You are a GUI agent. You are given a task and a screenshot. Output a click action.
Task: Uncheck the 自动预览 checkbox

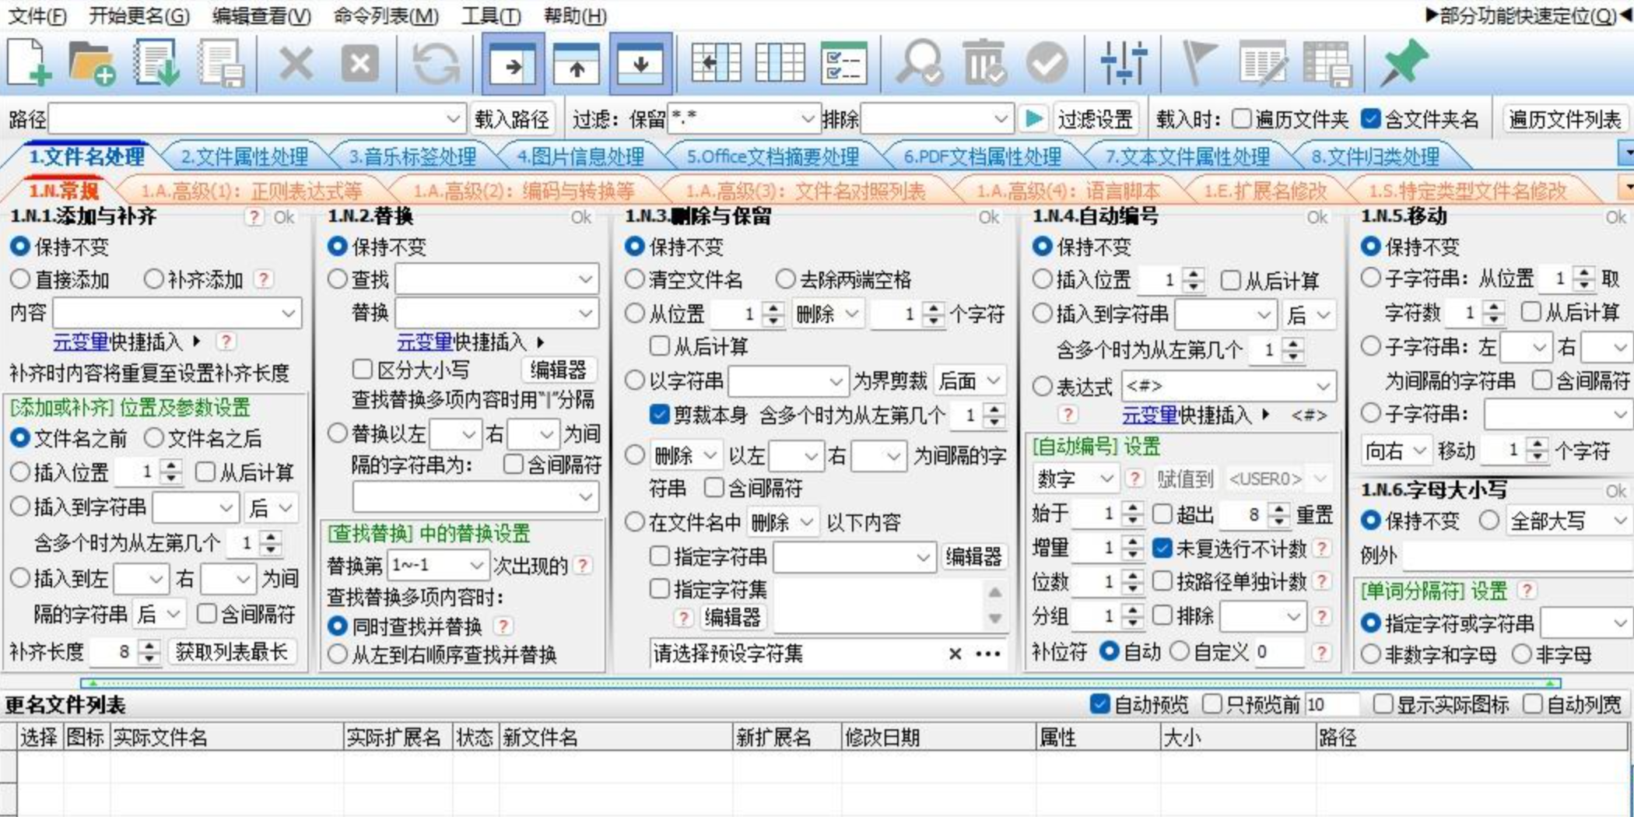pyautogui.click(x=1099, y=704)
